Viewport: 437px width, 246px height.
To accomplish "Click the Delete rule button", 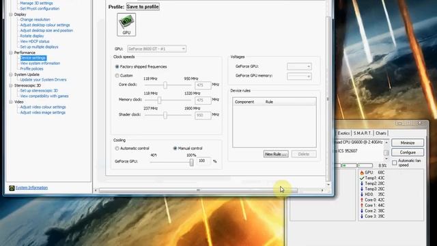I will [304, 154].
